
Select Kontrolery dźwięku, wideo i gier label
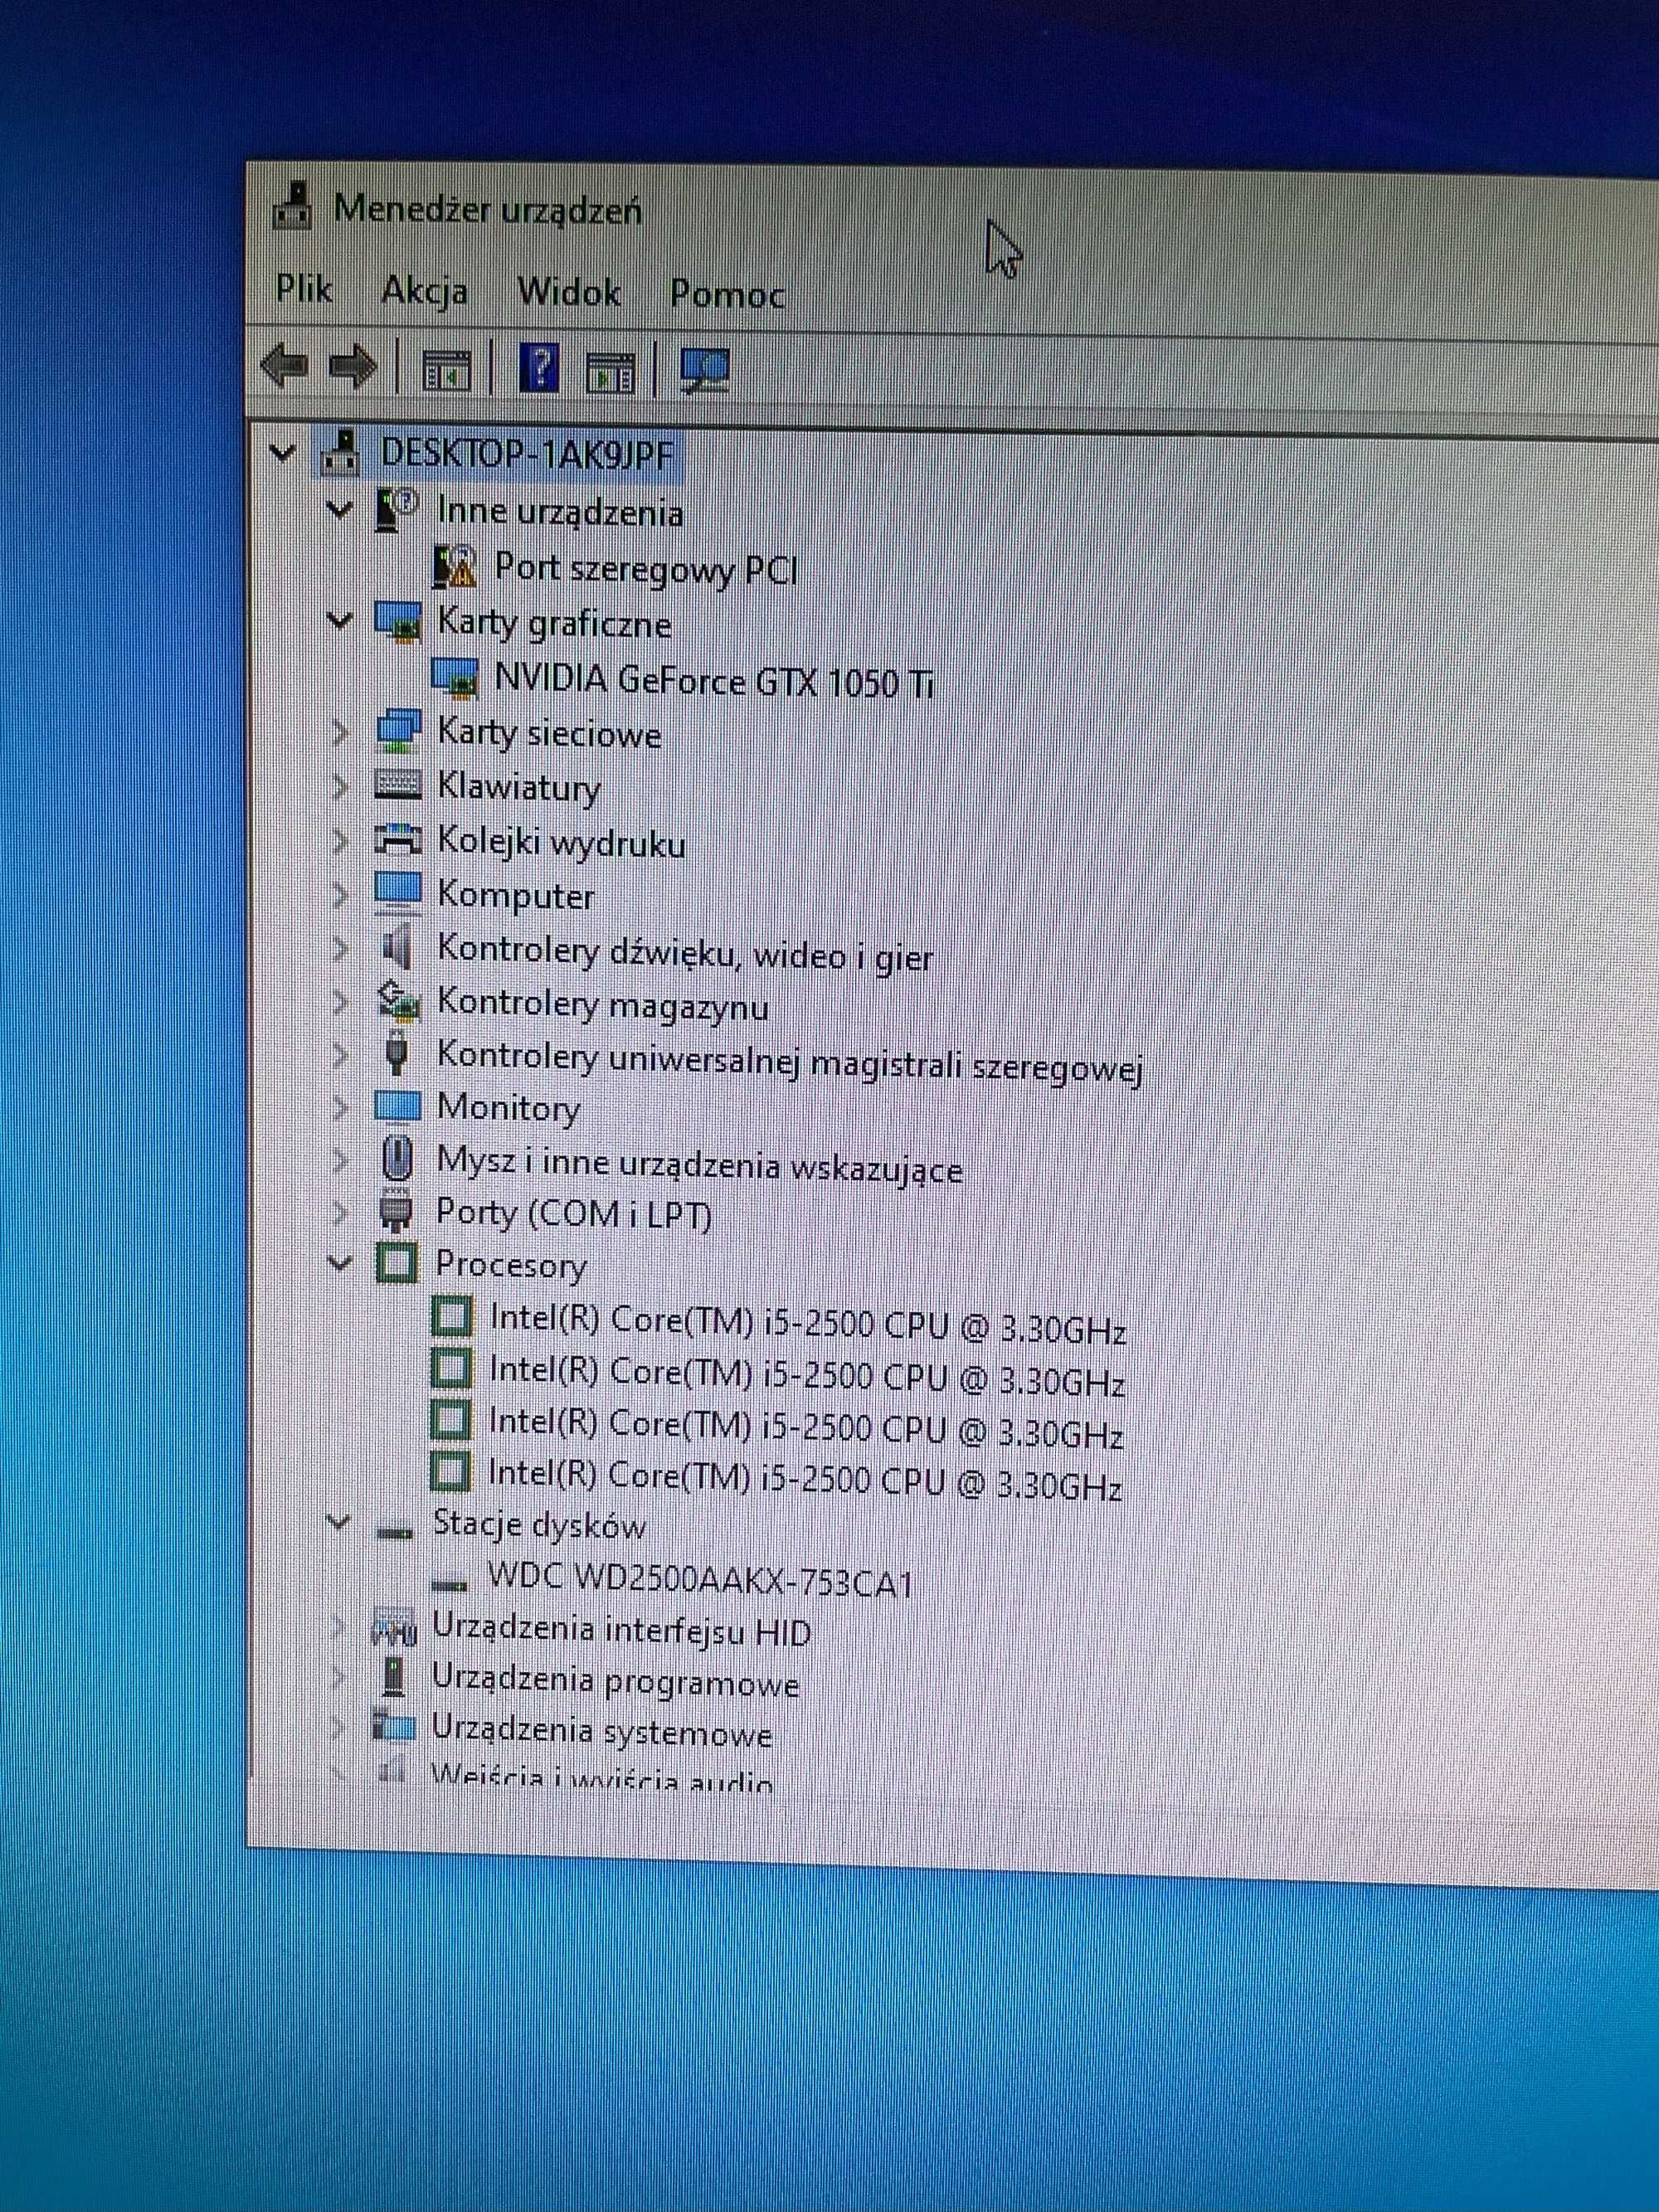pos(685,953)
